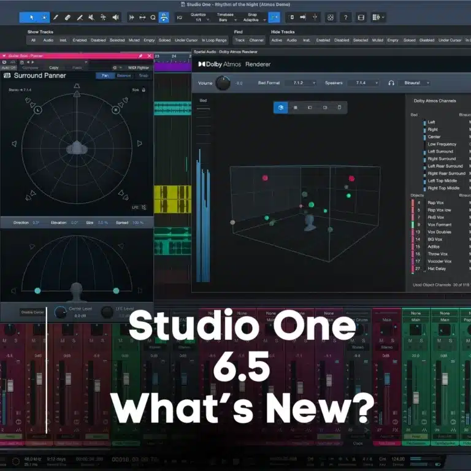Toggle Autoscroll button highlighted in toolbar

164,17
